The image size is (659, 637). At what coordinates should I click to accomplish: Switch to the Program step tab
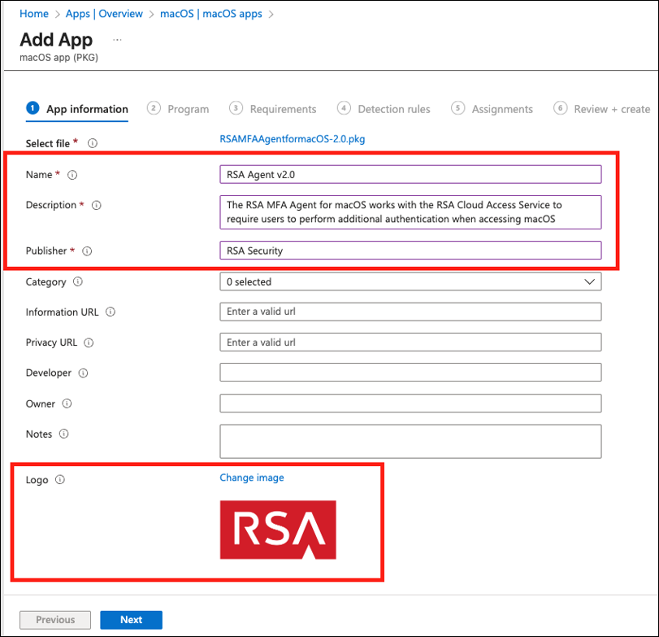pos(179,109)
